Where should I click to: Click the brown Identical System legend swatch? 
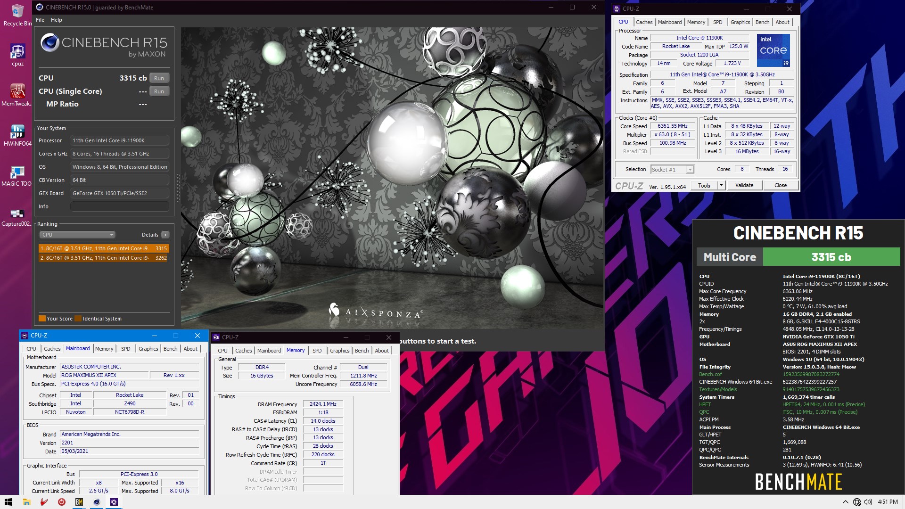78,319
